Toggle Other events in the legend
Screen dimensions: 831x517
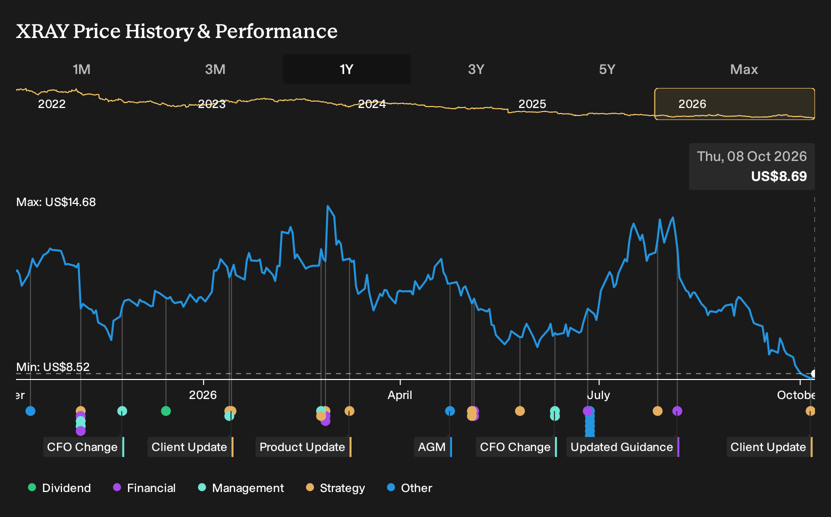409,487
